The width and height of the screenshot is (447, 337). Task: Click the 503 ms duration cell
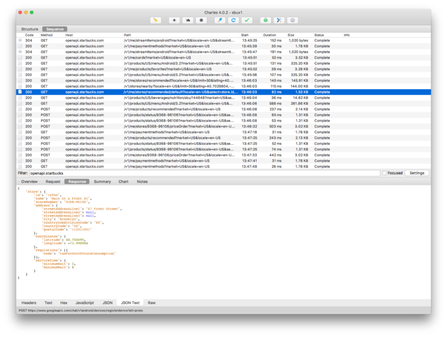tap(275, 126)
